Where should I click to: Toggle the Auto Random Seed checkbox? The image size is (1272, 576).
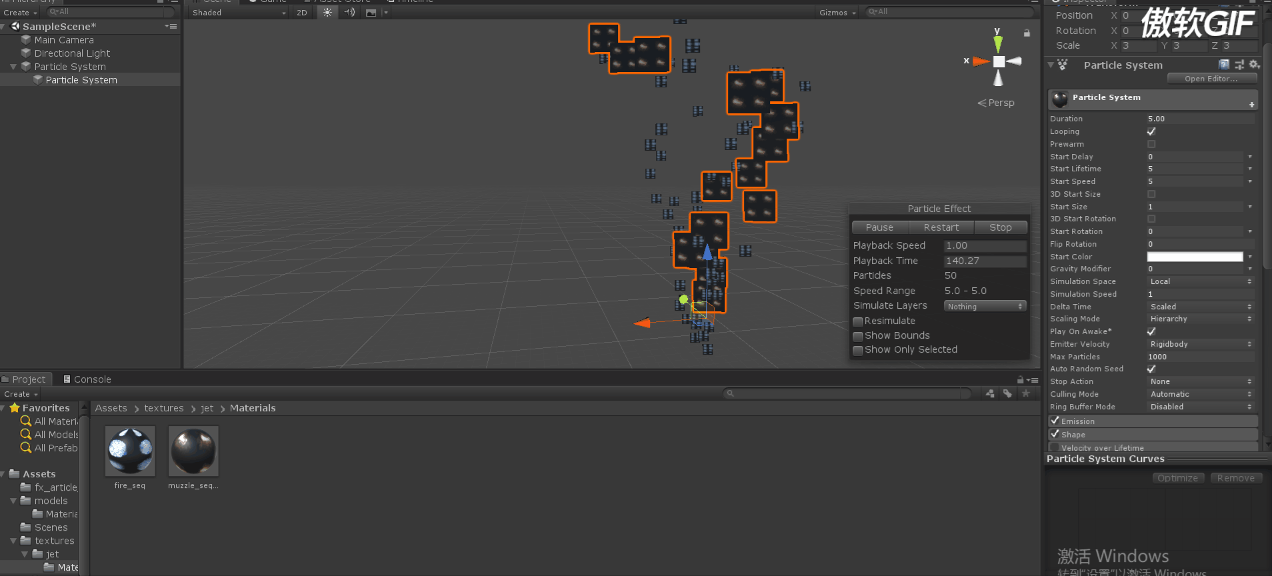(1151, 369)
